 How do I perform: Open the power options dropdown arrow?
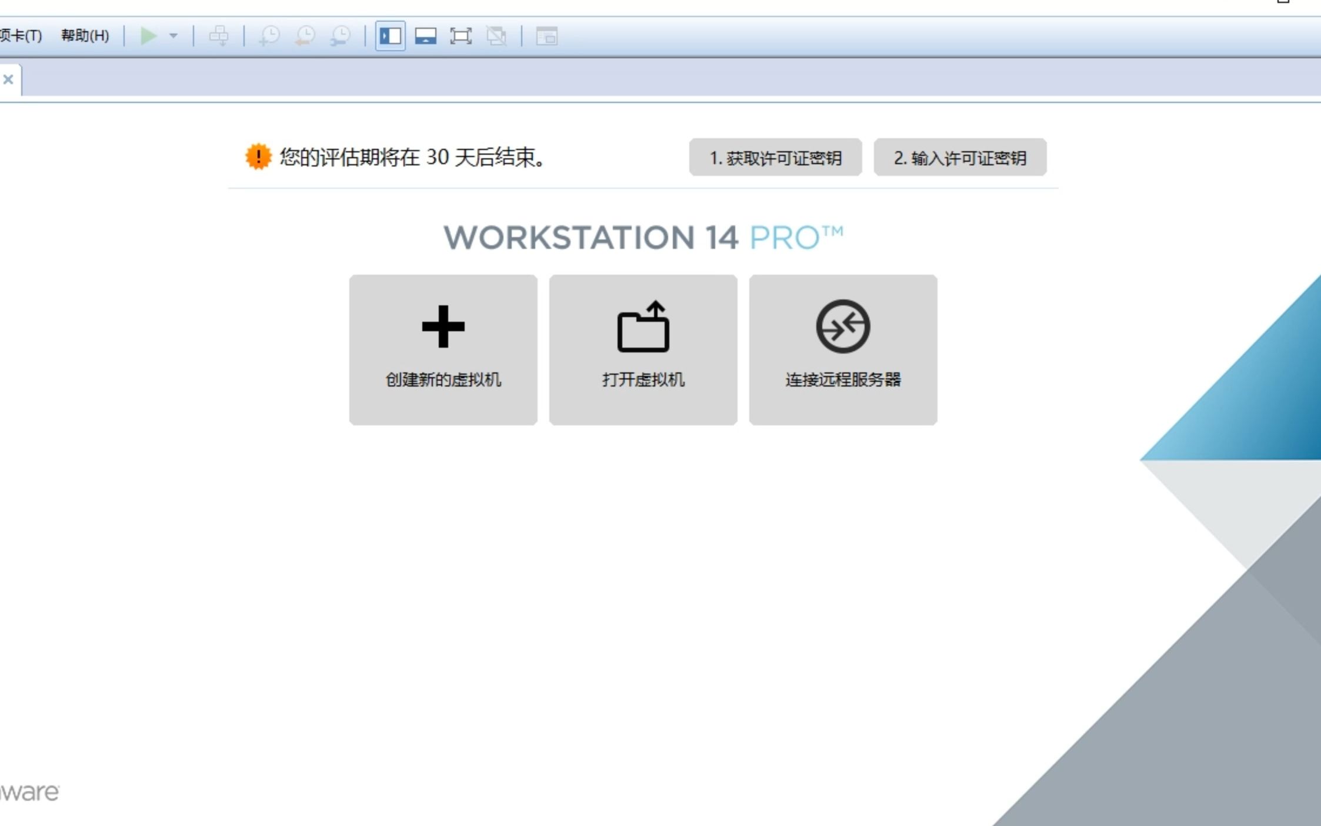pos(174,36)
